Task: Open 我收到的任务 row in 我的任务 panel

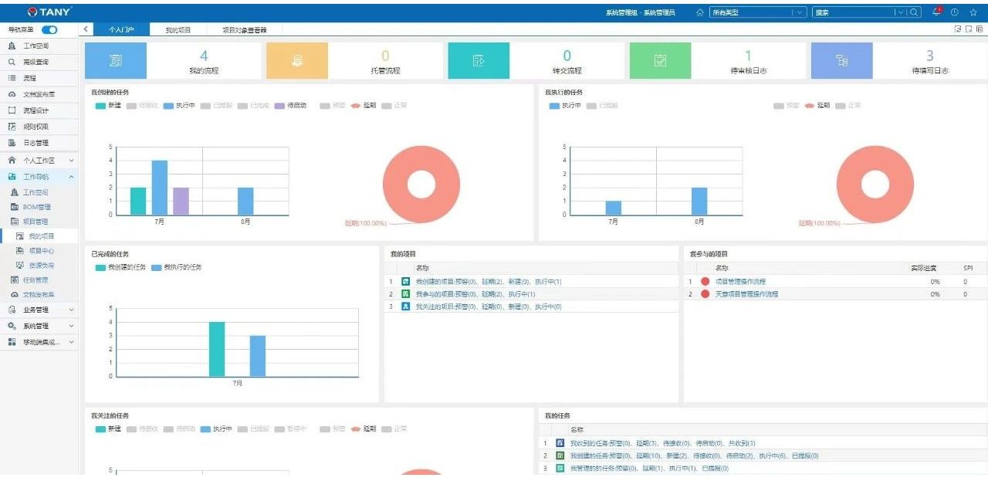Action: click(662, 443)
